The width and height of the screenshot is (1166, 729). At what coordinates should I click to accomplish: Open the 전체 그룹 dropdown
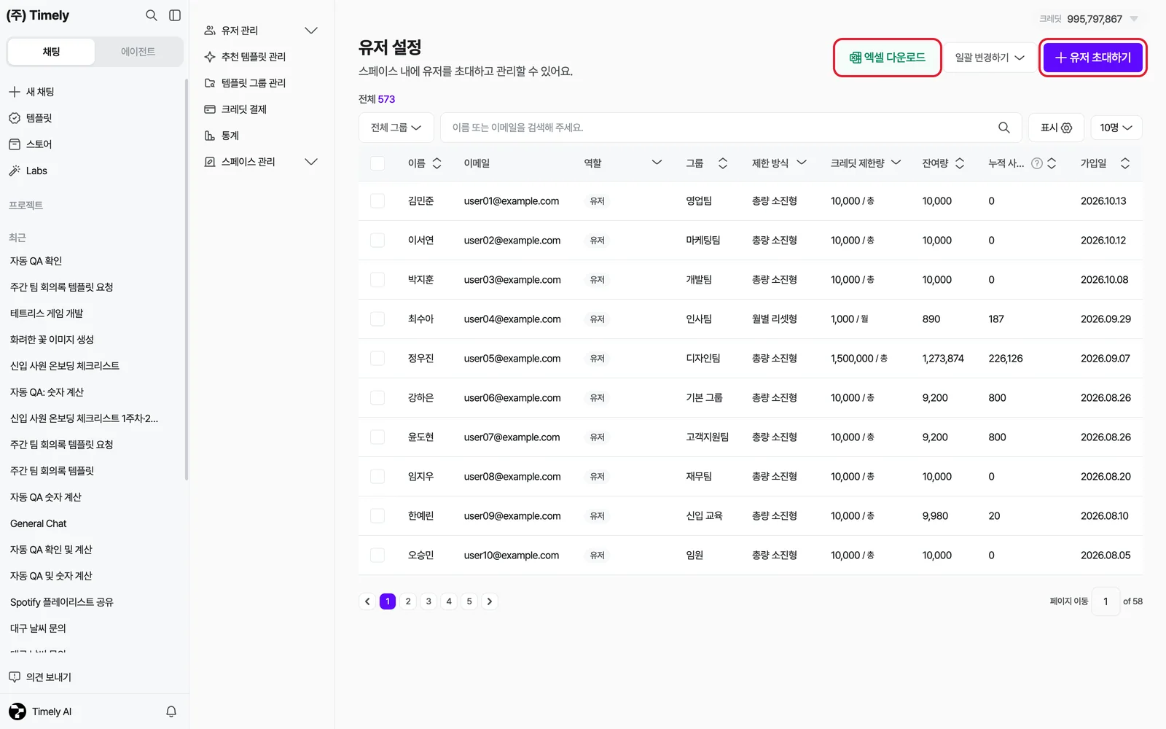pyautogui.click(x=396, y=128)
